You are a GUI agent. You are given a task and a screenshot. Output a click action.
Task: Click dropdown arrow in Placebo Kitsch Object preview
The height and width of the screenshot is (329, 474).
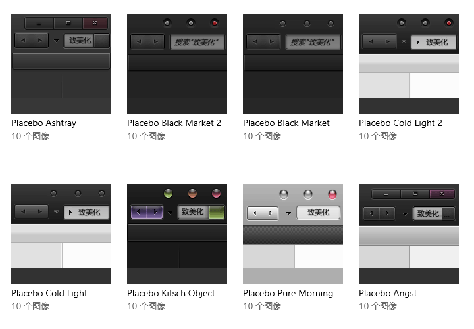click(x=171, y=213)
